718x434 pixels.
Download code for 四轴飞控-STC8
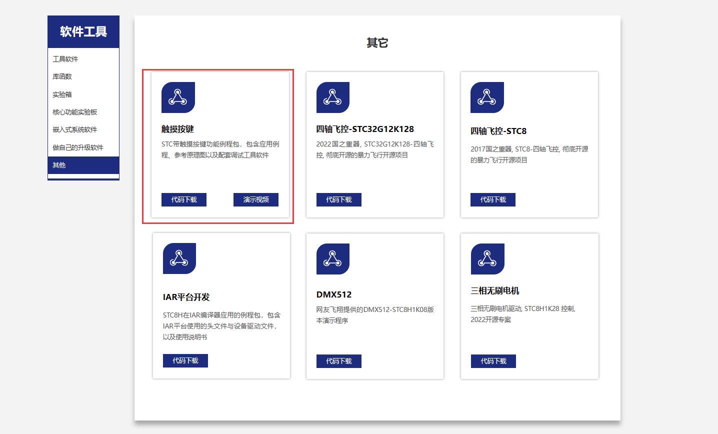pos(493,199)
